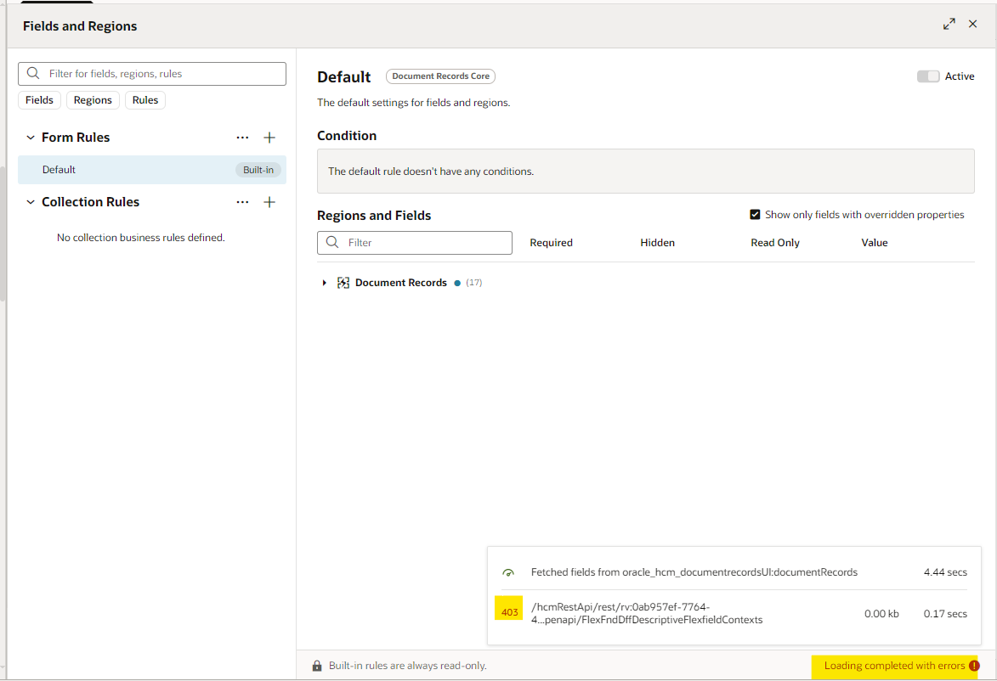Add a new Collection Rule with plus icon
This screenshot has width=997, height=681.
[x=269, y=201]
